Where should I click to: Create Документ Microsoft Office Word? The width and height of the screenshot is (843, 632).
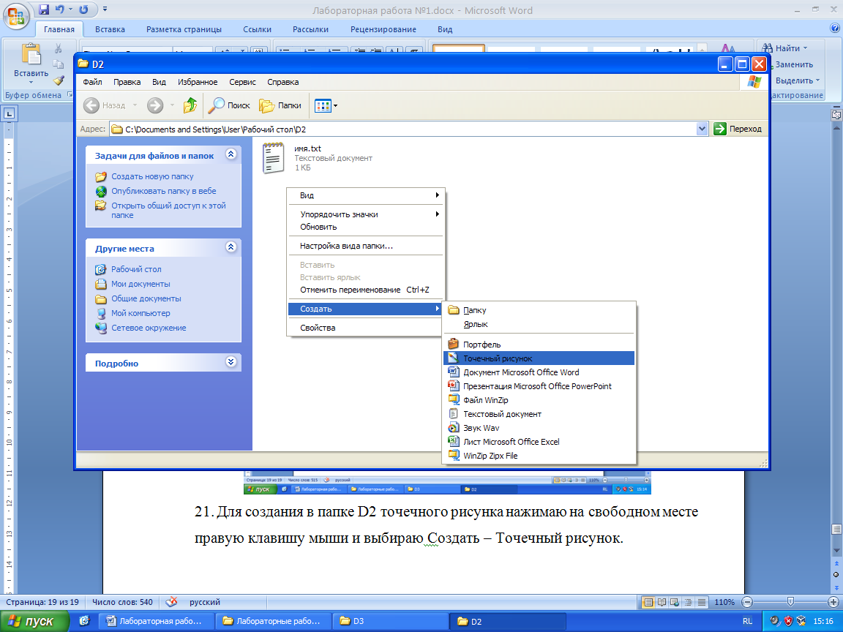(x=539, y=372)
